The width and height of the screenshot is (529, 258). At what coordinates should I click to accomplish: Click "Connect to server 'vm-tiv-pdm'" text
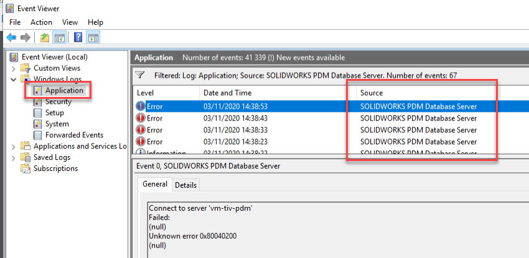click(x=201, y=208)
